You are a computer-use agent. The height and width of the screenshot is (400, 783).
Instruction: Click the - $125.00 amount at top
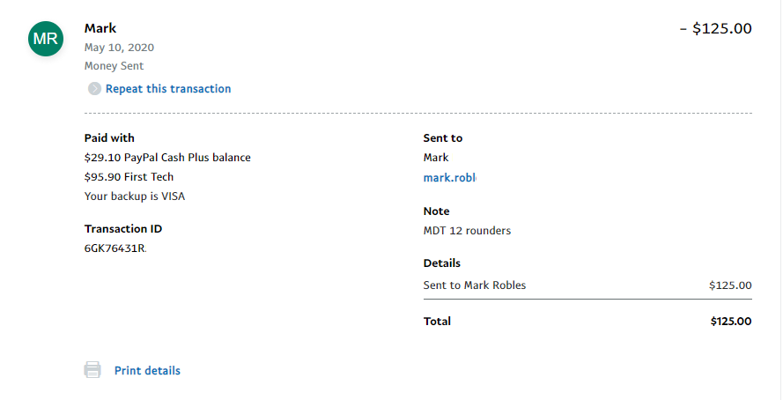[x=715, y=28]
